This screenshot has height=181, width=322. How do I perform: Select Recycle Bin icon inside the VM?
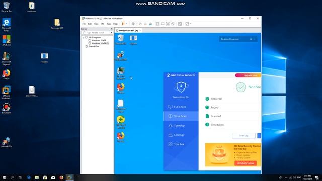[121, 39]
